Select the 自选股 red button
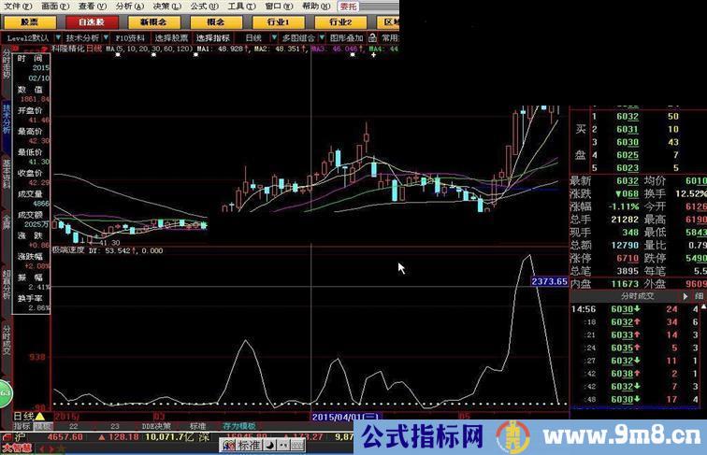 [x=91, y=21]
